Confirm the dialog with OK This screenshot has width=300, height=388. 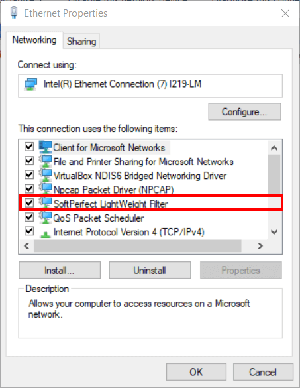pyautogui.click(x=196, y=372)
